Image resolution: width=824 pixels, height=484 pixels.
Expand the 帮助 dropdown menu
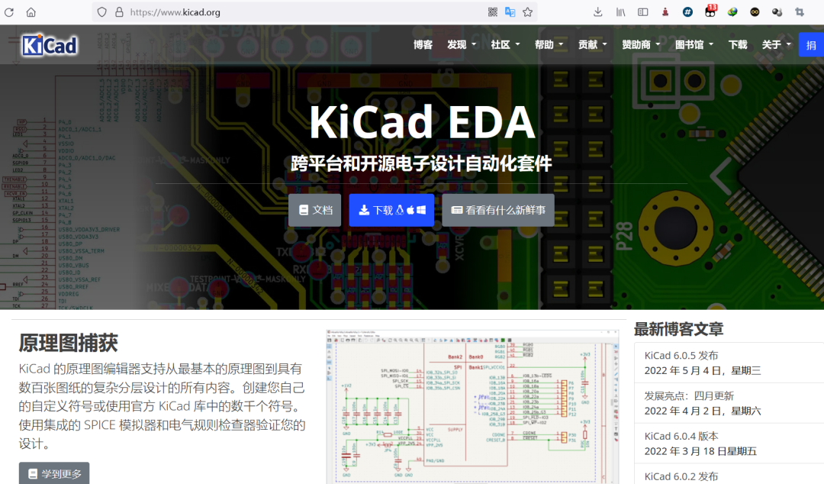[x=549, y=45]
